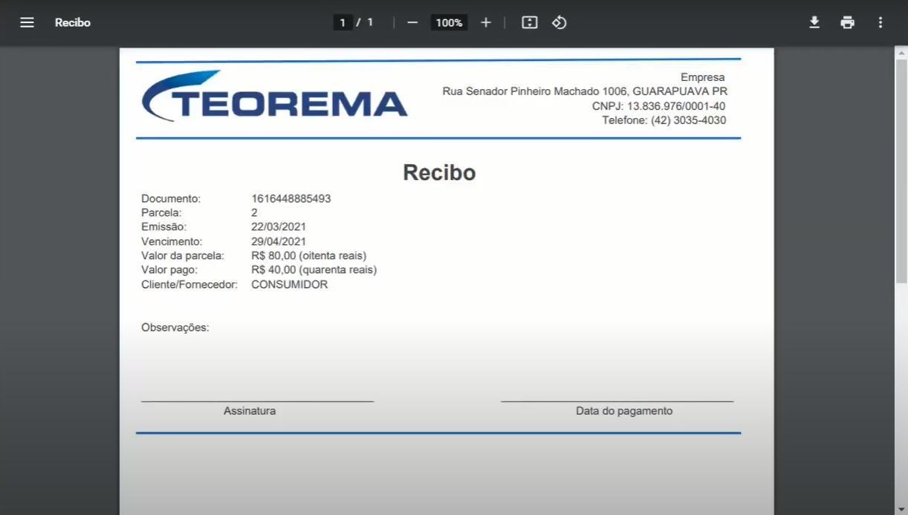Click the Telefone (42) 3035-4030 text
Viewport: 908px width, 515px height.
click(x=664, y=120)
